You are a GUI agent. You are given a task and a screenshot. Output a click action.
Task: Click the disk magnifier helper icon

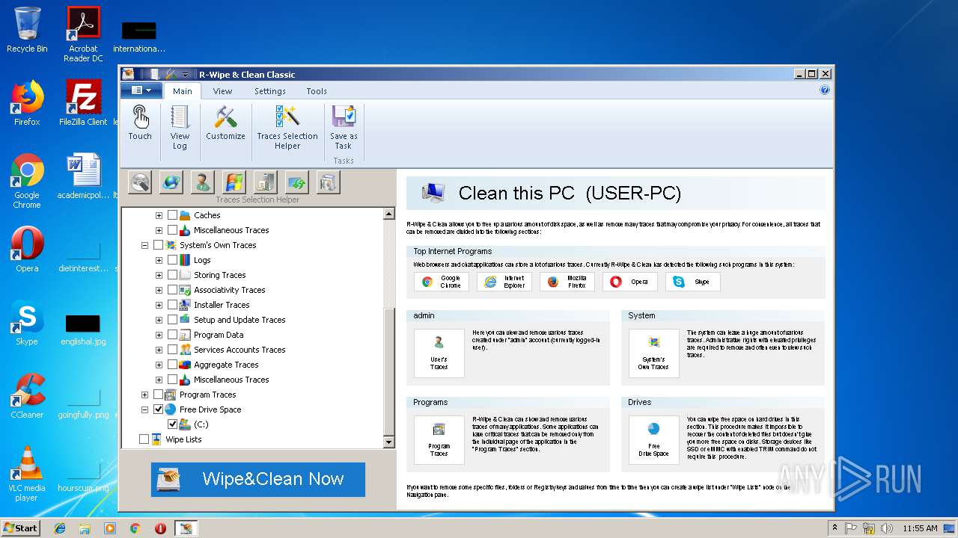click(x=140, y=182)
